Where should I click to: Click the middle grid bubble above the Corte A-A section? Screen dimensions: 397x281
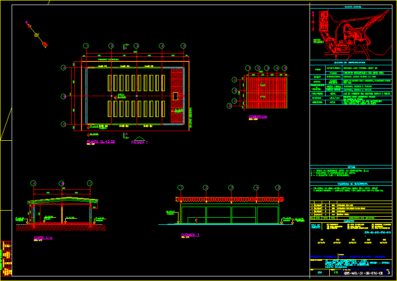[62, 183]
